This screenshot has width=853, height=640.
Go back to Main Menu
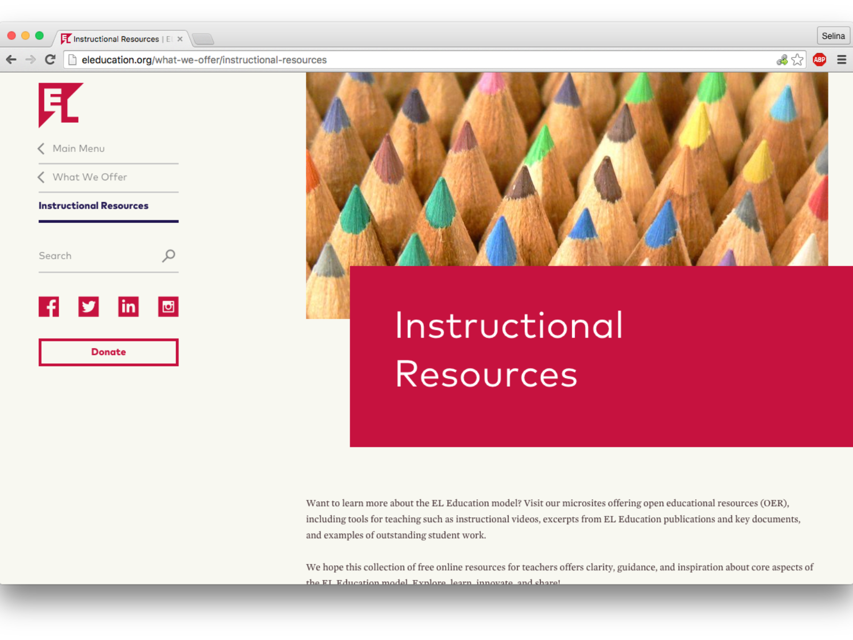(78, 149)
